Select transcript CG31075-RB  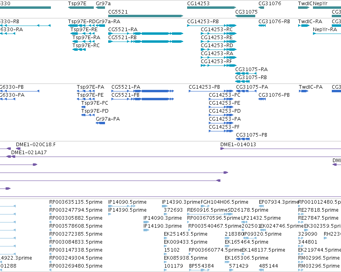[x=251, y=77]
